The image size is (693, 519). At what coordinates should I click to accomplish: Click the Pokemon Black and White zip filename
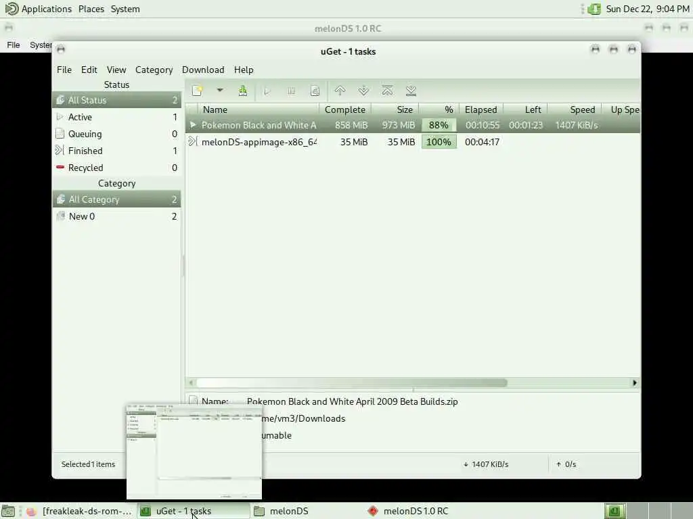click(x=352, y=401)
